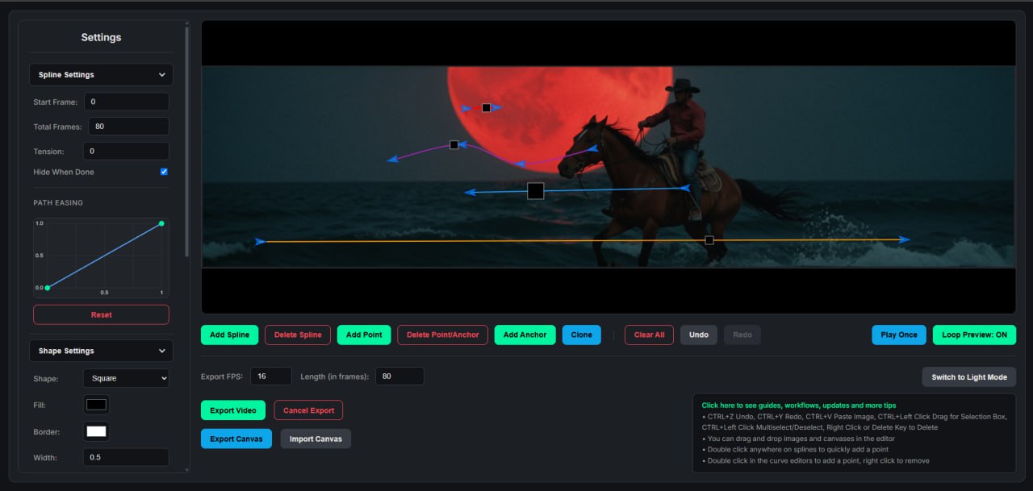Select the square marker on the orange spline
The height and width of the screenshot is (491, 1033).
pyautogui.click(x=709, y=240)
